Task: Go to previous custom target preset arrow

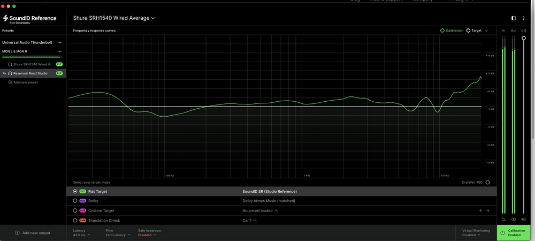Action: click(x=481, y=211)
